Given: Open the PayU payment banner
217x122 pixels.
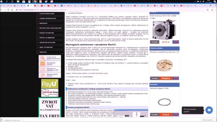Looking at the screenshot, I should coord(50,84).
